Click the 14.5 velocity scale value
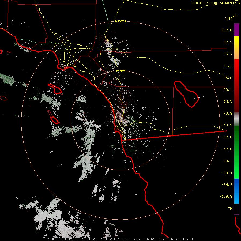241x241 pixels. click(228, 101)
